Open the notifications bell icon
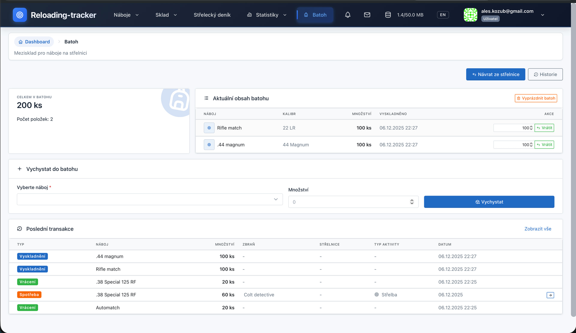The height and width of the screenshot is (333, 576). pyautogui.click(x=348, y=15)
